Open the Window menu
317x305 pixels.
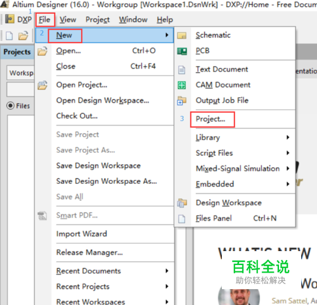coord(133,20)
